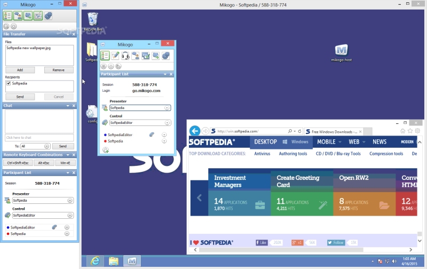Click into the chat message input field

point(39,138)
